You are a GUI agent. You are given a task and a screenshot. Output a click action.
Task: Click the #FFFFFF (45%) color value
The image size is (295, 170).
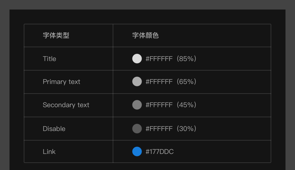coord(171,105)
